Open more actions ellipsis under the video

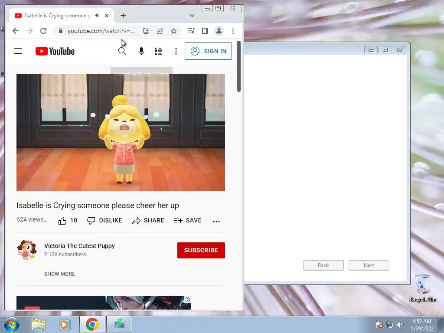tap(216, 222)
